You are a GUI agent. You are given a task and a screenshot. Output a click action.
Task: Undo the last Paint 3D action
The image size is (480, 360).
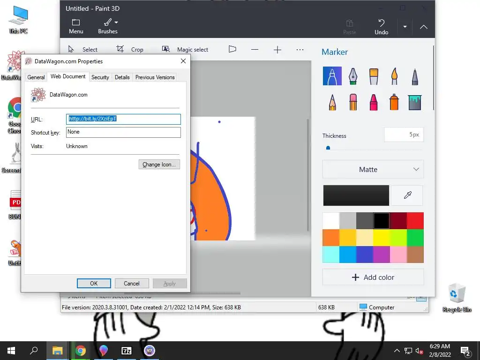coord(382,27)
